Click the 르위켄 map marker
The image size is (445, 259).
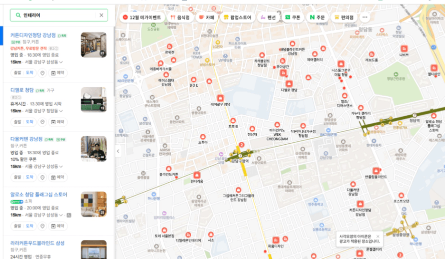(x=169, y=47)
